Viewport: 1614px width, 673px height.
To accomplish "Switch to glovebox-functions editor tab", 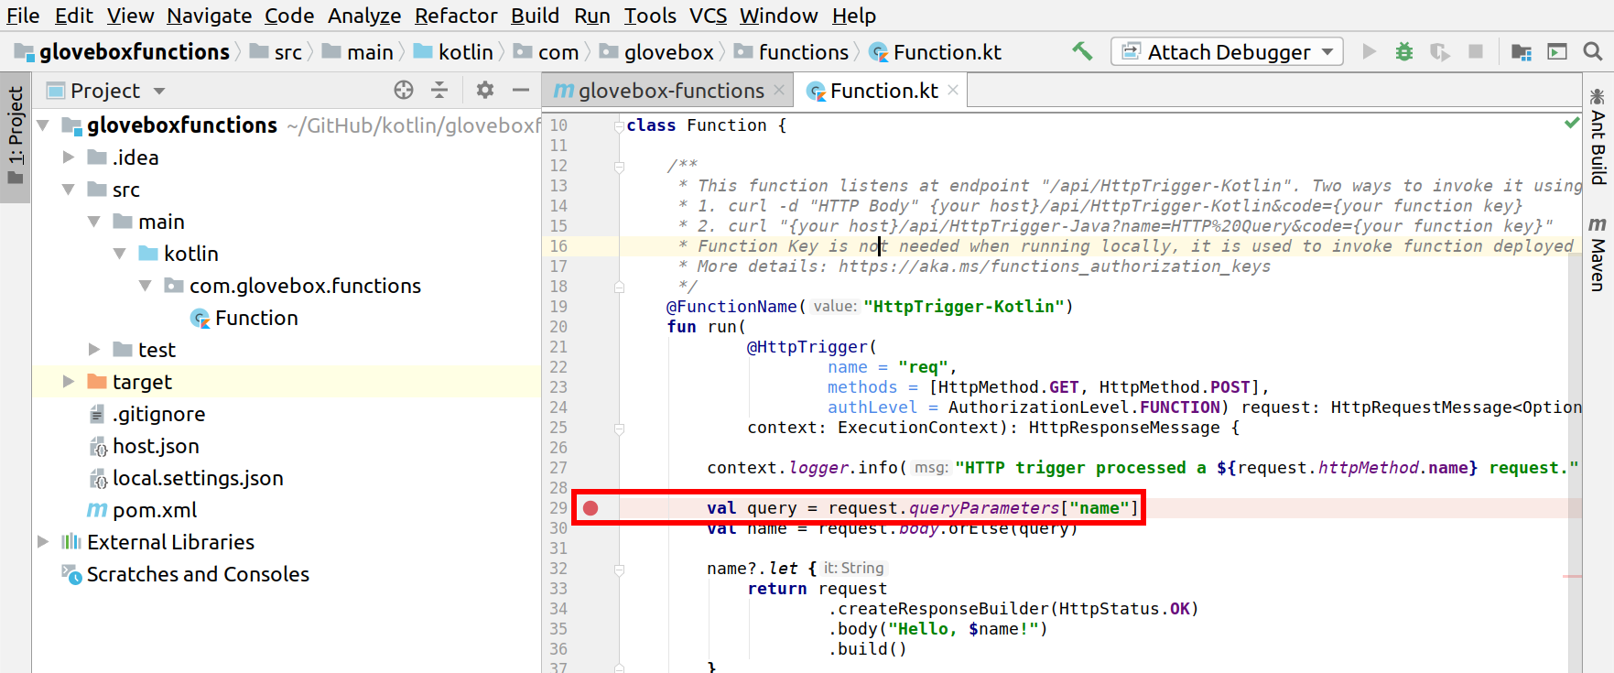I will click(x=670, y=91).
